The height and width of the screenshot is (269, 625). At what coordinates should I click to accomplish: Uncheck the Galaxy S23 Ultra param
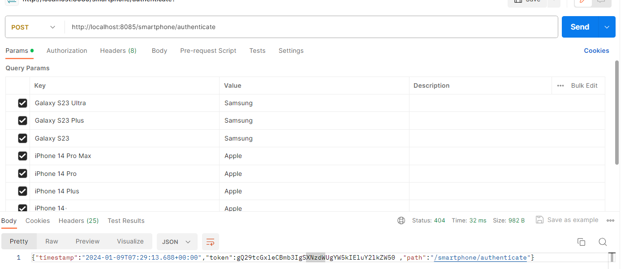point(22,103)
